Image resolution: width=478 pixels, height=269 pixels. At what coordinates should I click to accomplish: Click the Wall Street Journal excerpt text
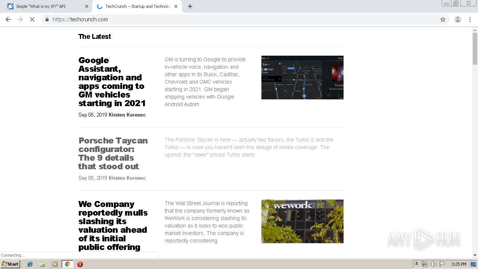coord(207,222)
